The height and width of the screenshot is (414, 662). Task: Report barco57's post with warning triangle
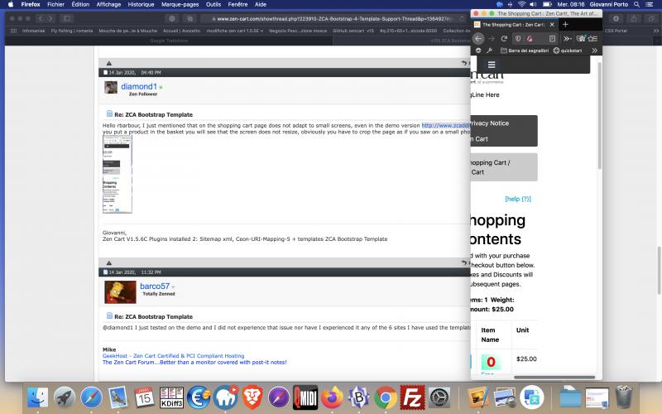[x=109, y=262]
